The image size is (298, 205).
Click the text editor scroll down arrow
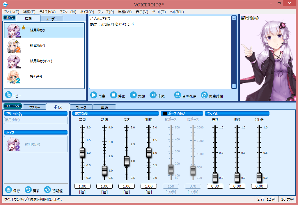click(234, 86)
